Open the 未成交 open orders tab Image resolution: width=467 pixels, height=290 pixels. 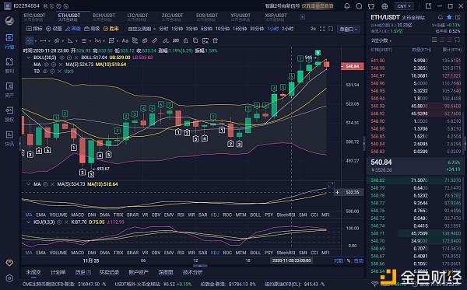pyautogui.click(x=33, y=272)
